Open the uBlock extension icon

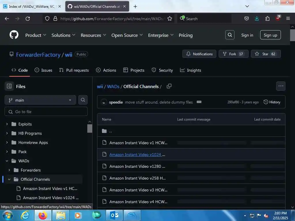(x=278, y=18)
